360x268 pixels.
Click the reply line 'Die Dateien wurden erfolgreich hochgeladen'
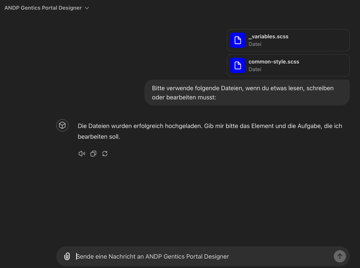point(209,126)
